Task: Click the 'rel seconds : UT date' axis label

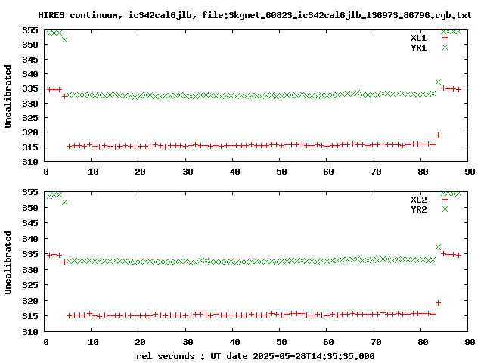Action: [256, 356]
